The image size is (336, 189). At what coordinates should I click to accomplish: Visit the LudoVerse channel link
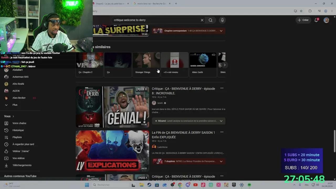[162, 147]
